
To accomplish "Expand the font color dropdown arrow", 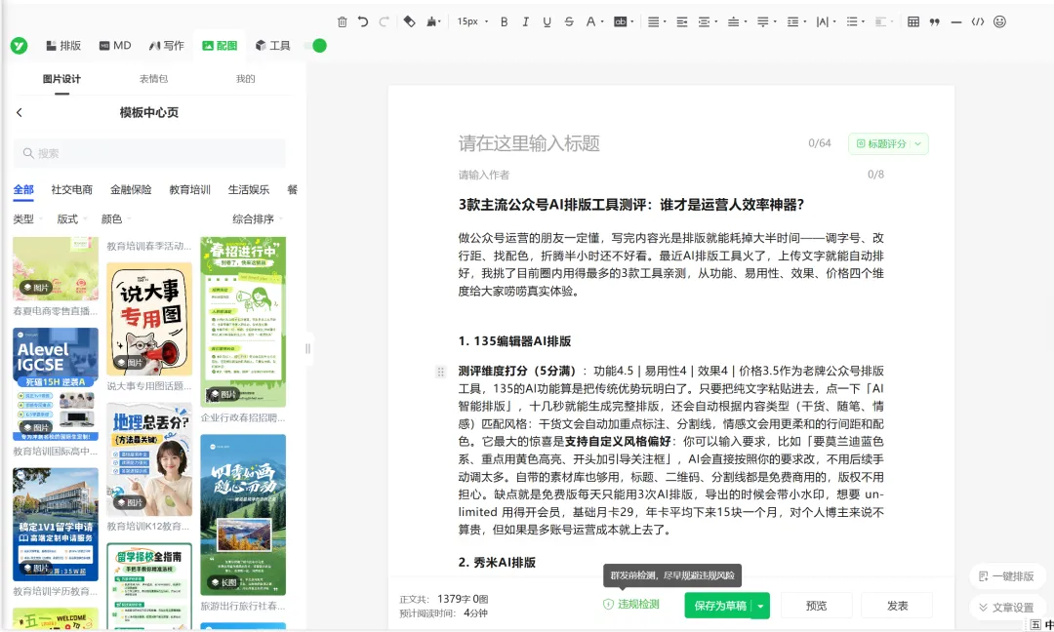I will point(602,21).
